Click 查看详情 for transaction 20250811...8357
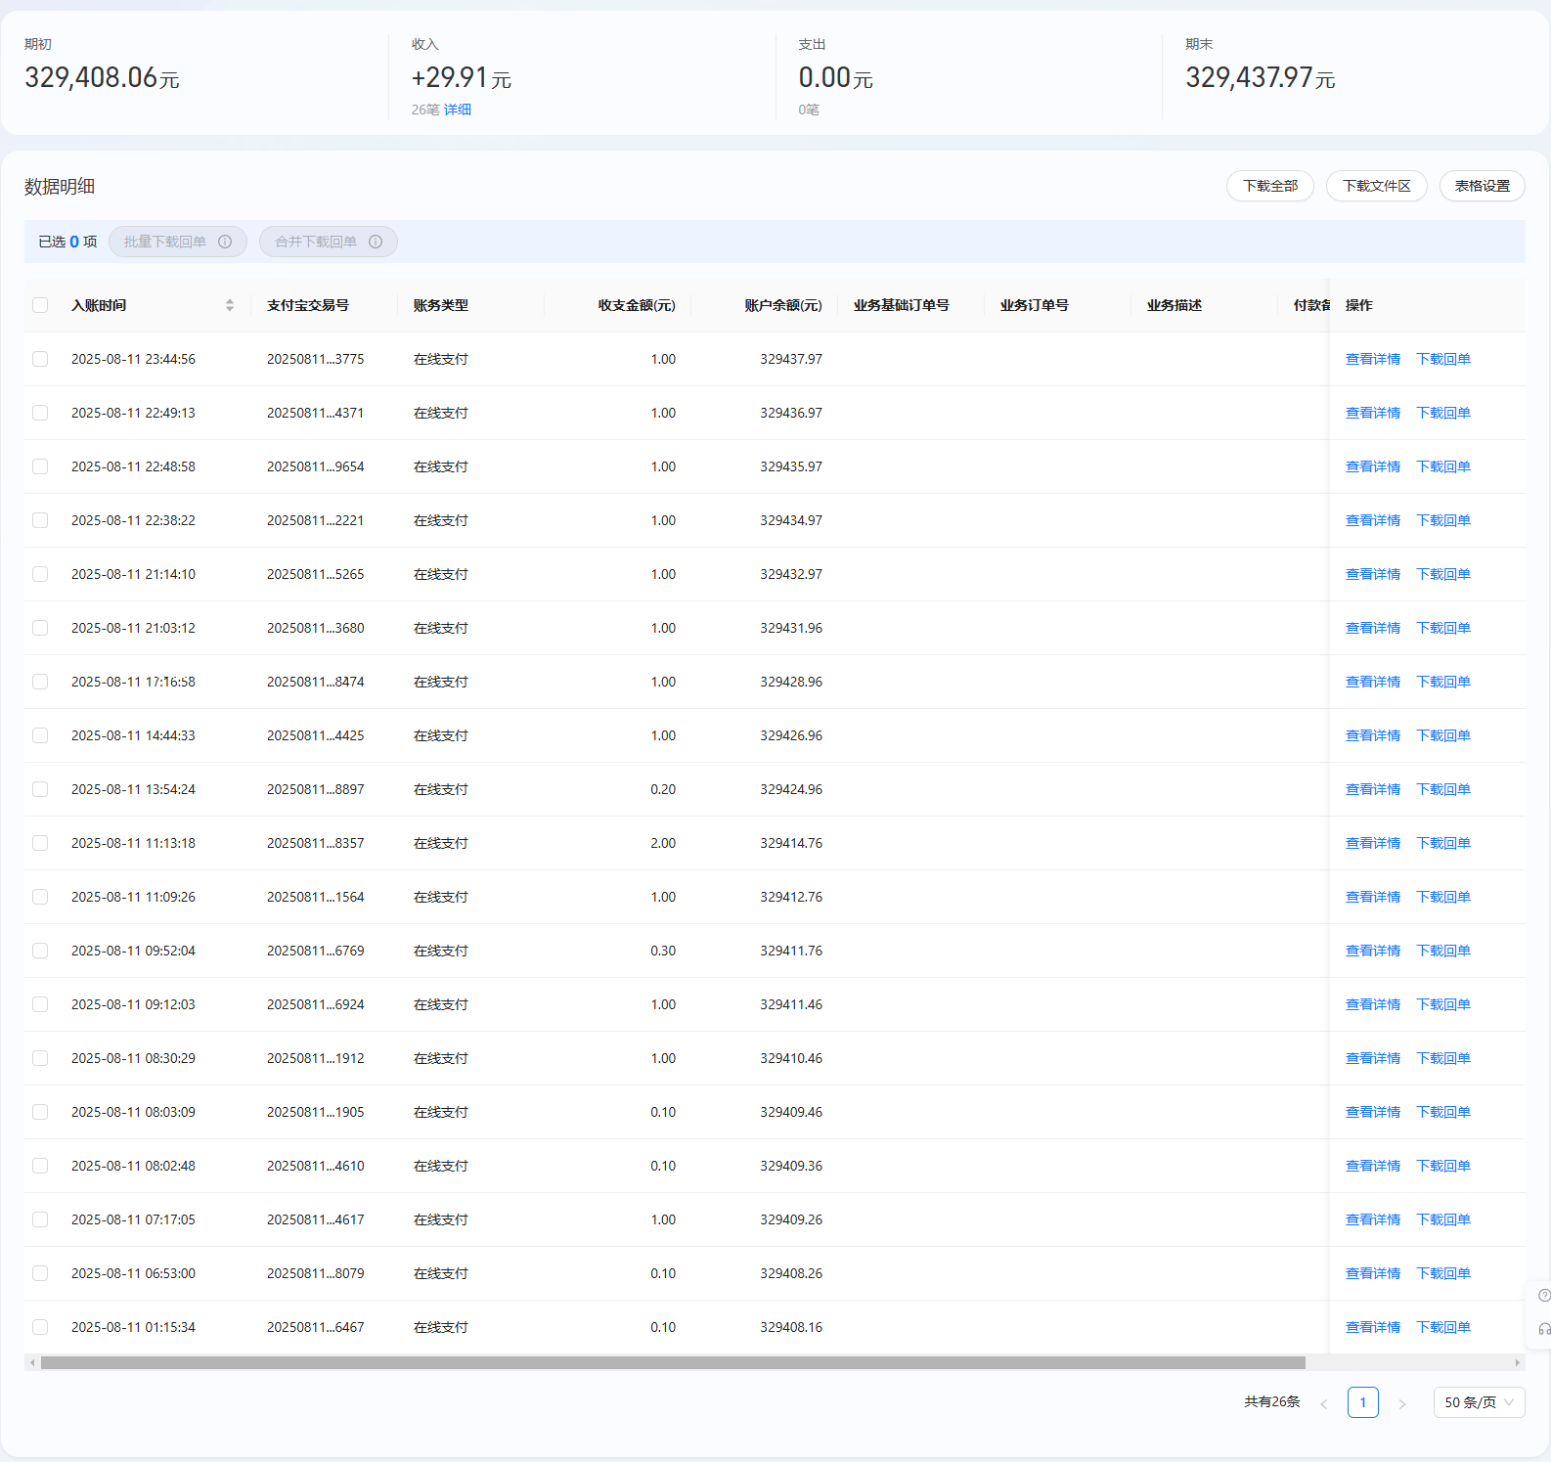 coord(1373,843)
